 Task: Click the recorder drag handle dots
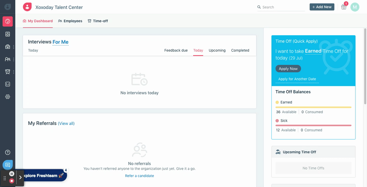(5, 178)
